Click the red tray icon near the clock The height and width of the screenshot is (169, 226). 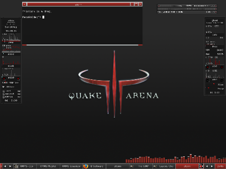pyautogui.click(x=201, y=166)
